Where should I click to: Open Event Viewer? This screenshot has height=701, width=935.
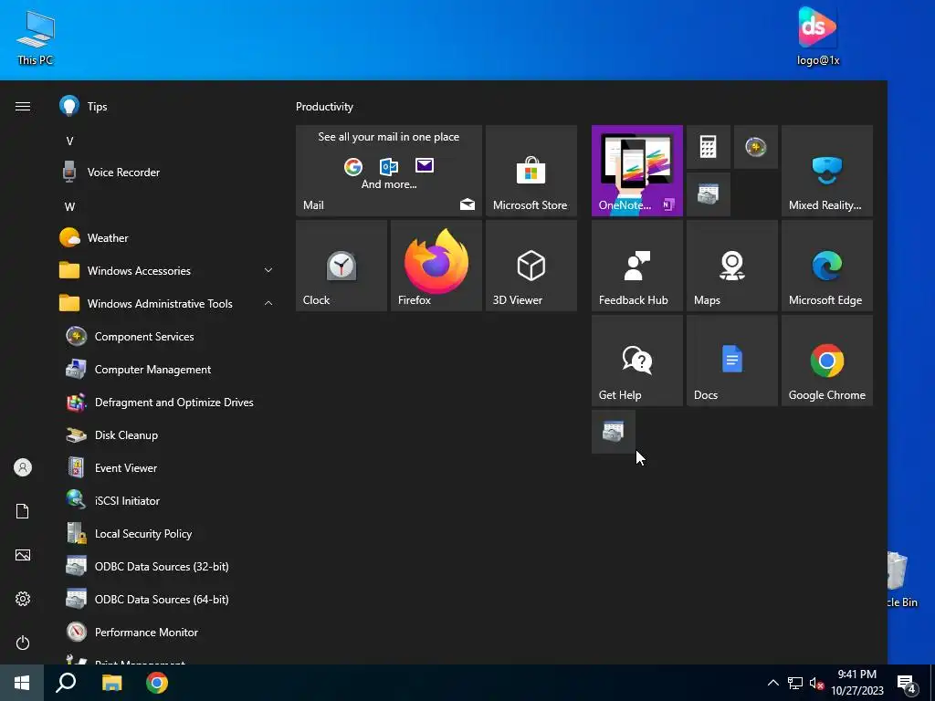166,467
